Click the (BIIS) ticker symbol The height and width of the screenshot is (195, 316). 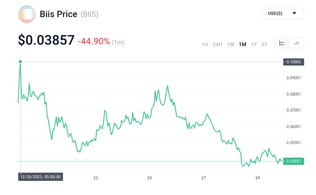(x=89, y=14)
